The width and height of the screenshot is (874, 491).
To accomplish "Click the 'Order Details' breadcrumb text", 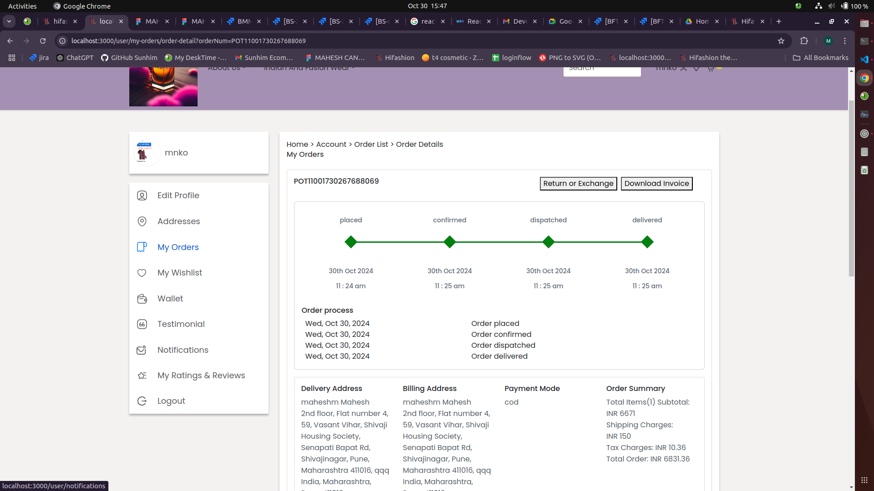I will tap(419, 144).
